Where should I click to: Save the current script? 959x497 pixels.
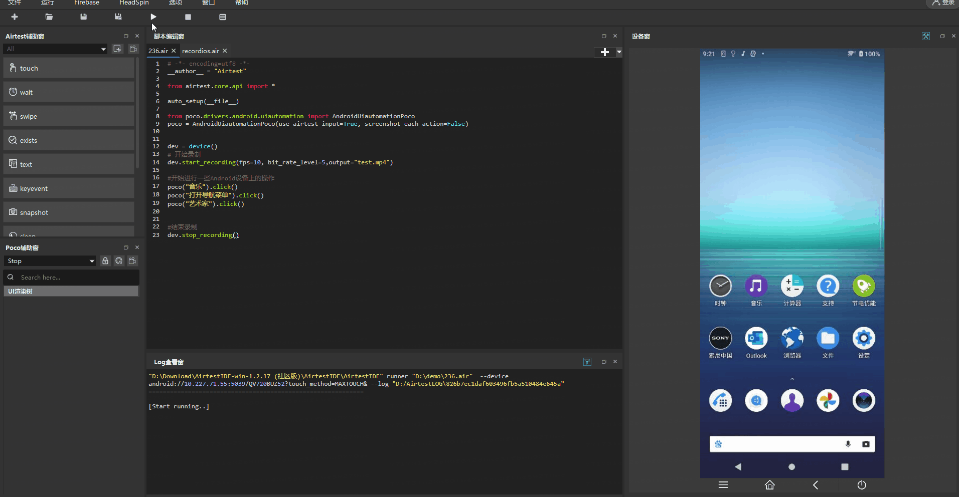(83, 17)
